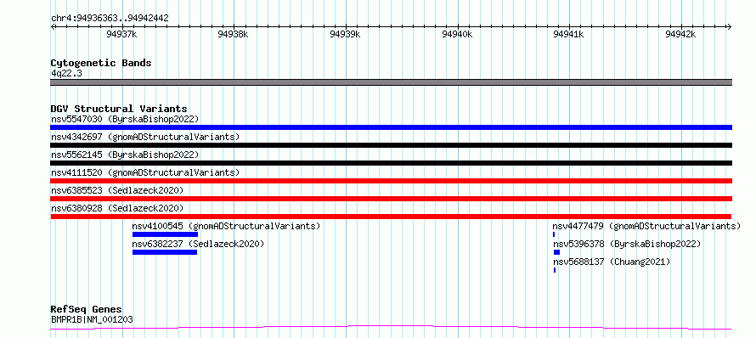
Task: Click the RefSeq Genes track title
Action: coord(86,310)
